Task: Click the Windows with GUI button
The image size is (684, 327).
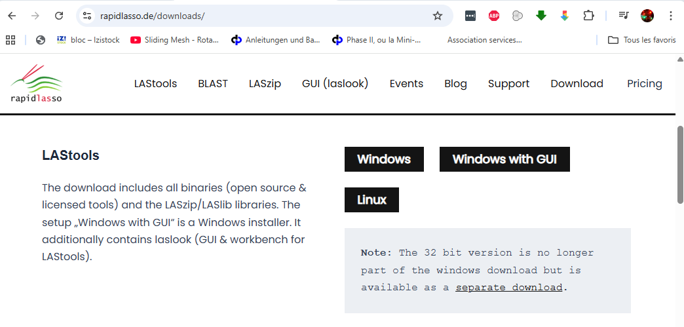Action: click(x=504, y=159)
